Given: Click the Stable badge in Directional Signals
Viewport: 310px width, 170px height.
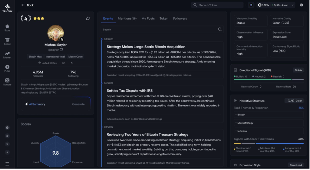Looking at the screenshot, I should coord(298,70).
